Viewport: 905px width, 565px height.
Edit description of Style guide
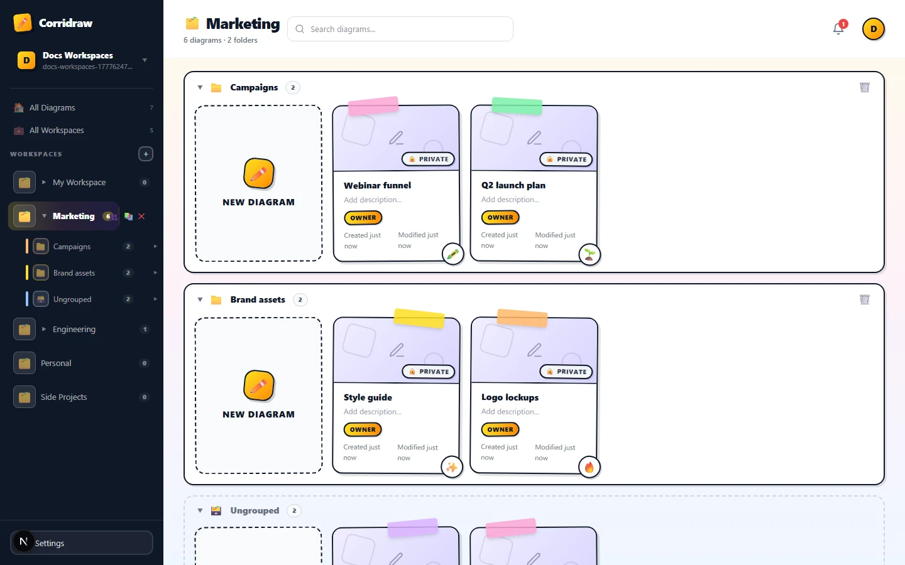[x=373, y=412]
